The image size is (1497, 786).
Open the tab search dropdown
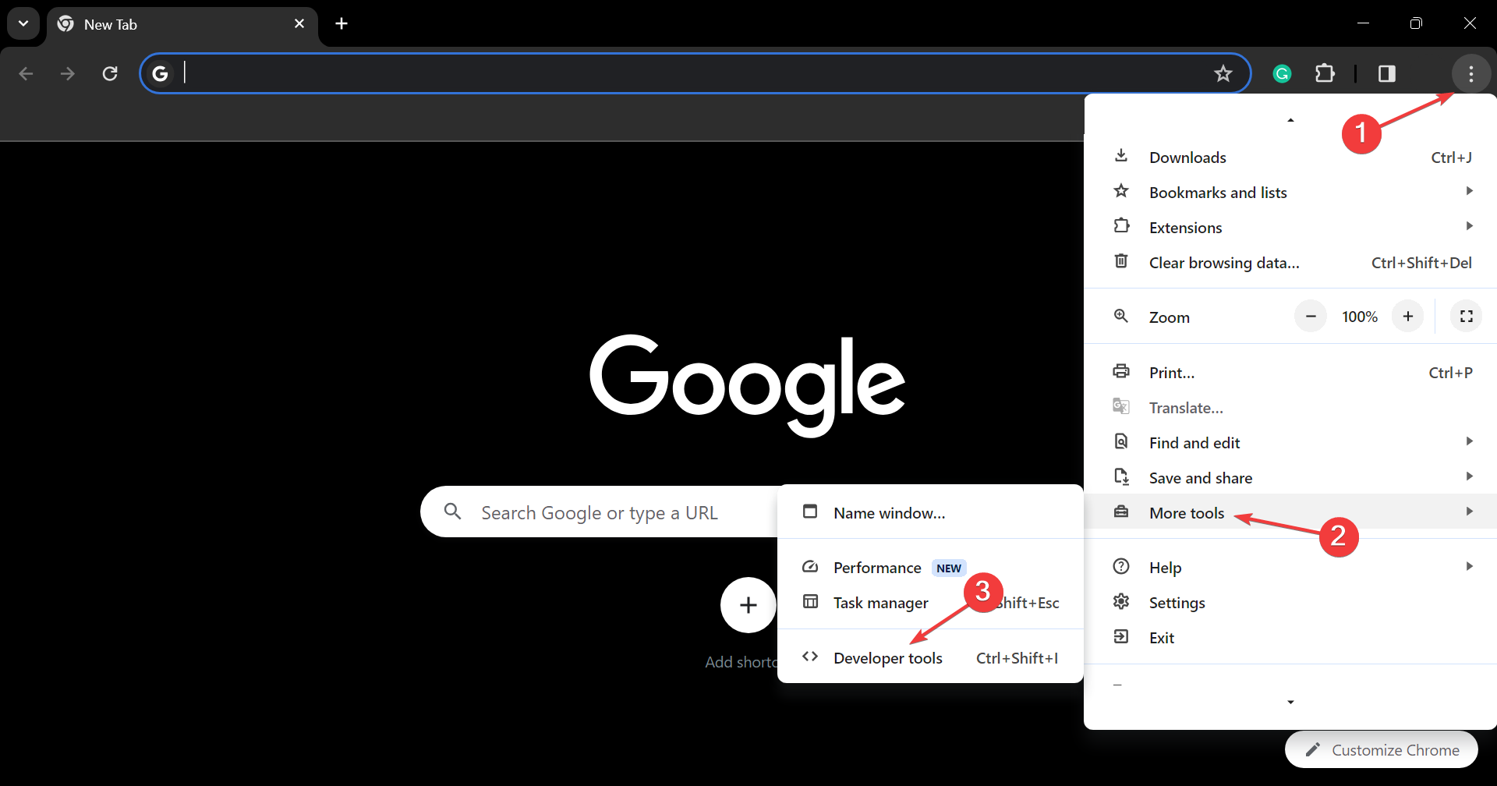coord(23,23)
